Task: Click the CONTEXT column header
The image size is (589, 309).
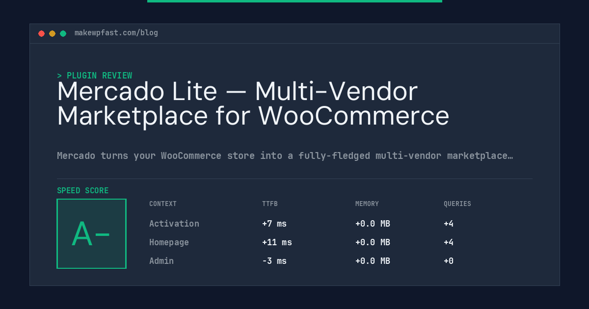Action: click(x=163, y=204)
